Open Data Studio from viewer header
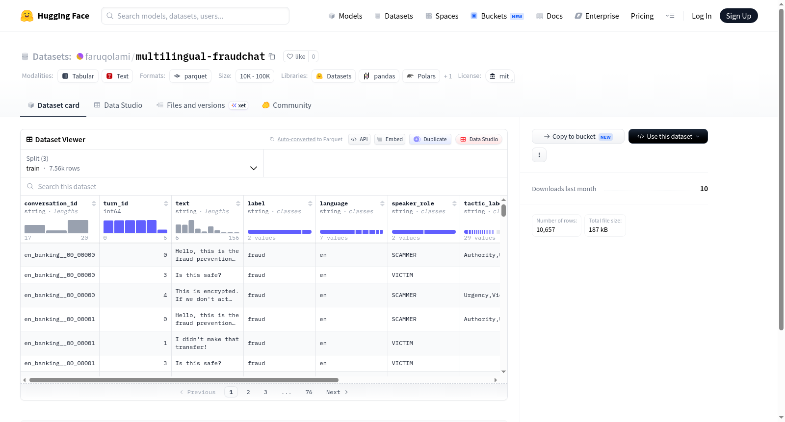The height and width of the screenshot is (422, 785). (479, 139)
